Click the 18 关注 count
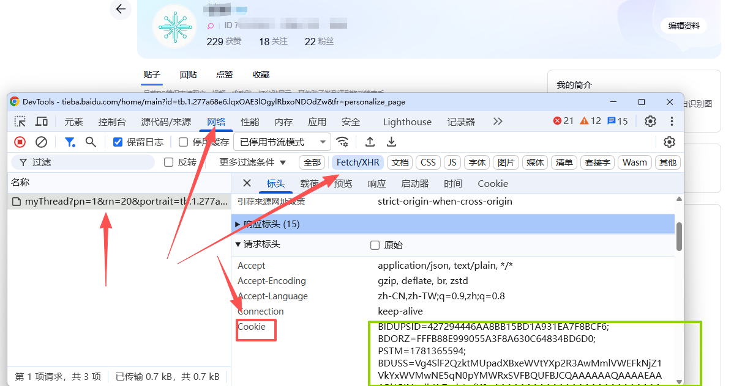 [273, 42]
